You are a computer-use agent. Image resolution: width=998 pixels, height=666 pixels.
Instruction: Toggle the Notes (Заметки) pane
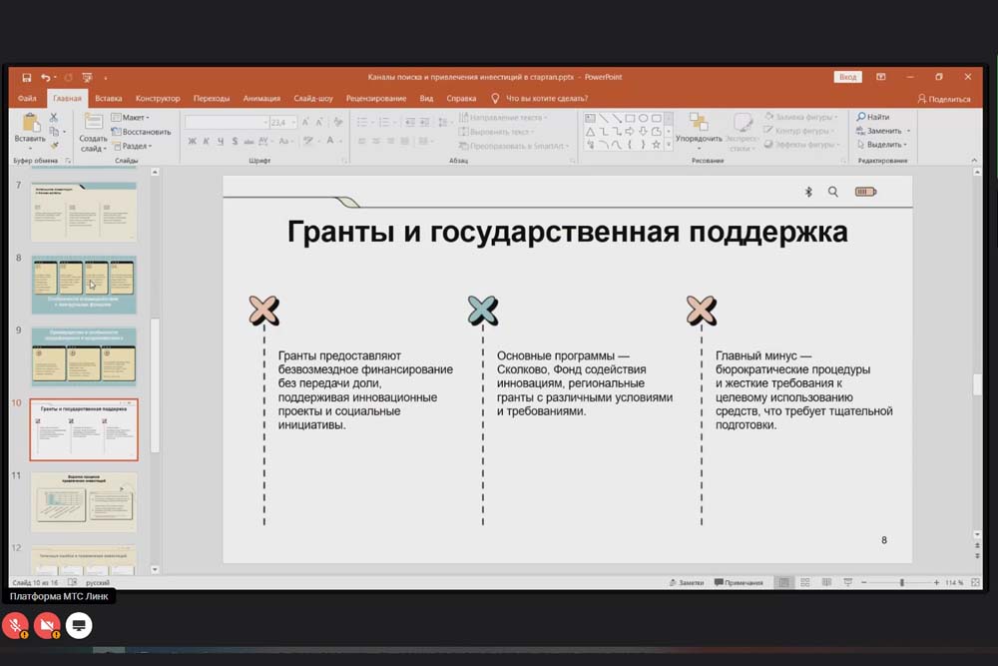(687, 582)
